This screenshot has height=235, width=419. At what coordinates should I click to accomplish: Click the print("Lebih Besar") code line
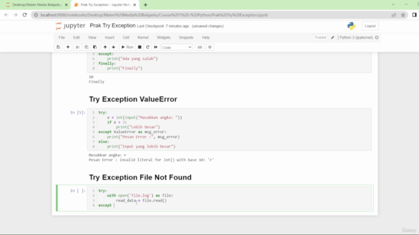(x=138, y=127)
